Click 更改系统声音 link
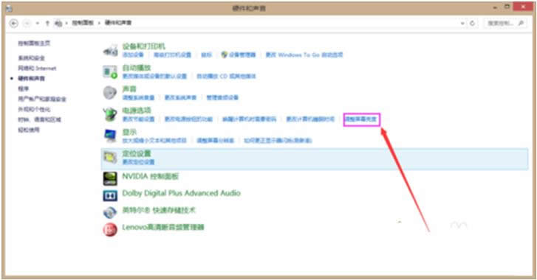 tap(180, 98)
